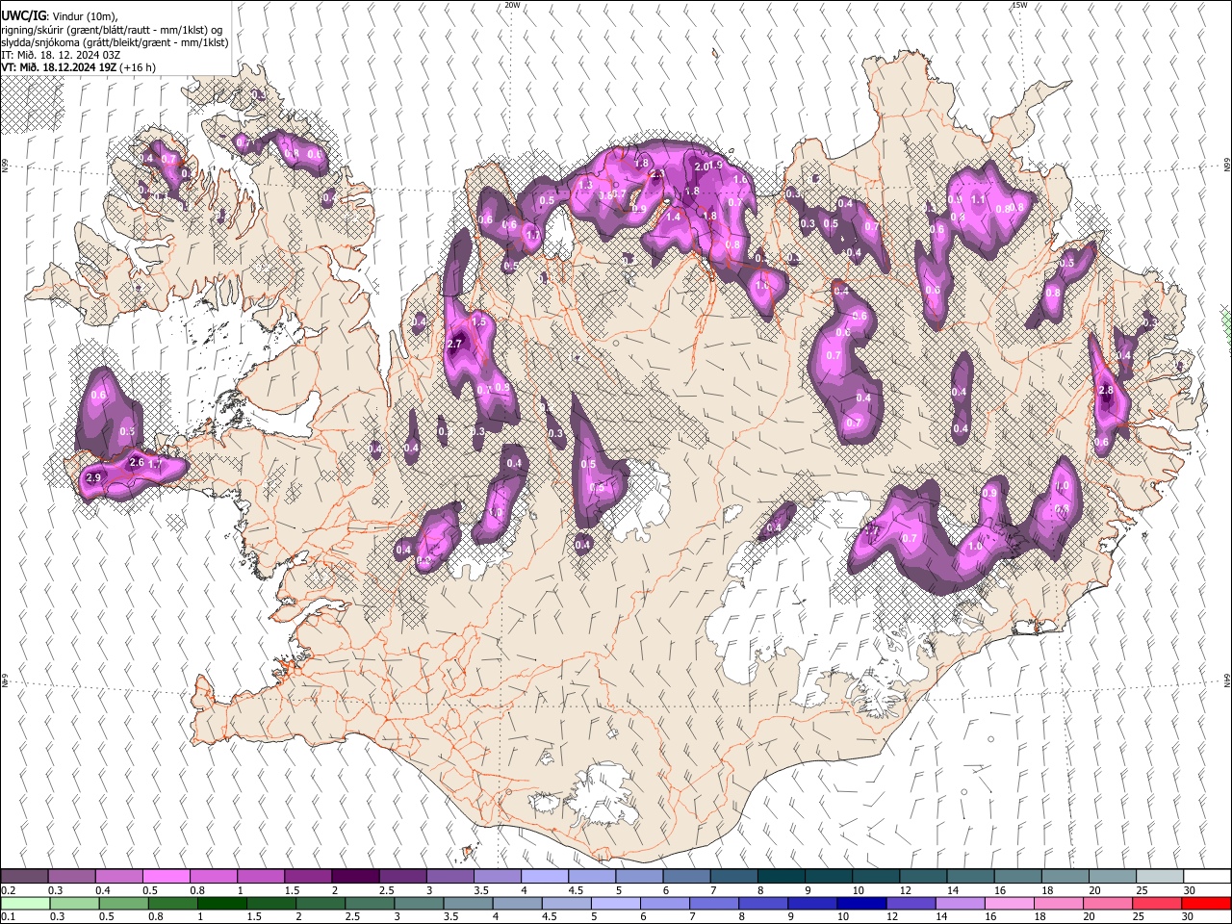
Task: Click the 20W longitude label
Action: pos(513,5)
